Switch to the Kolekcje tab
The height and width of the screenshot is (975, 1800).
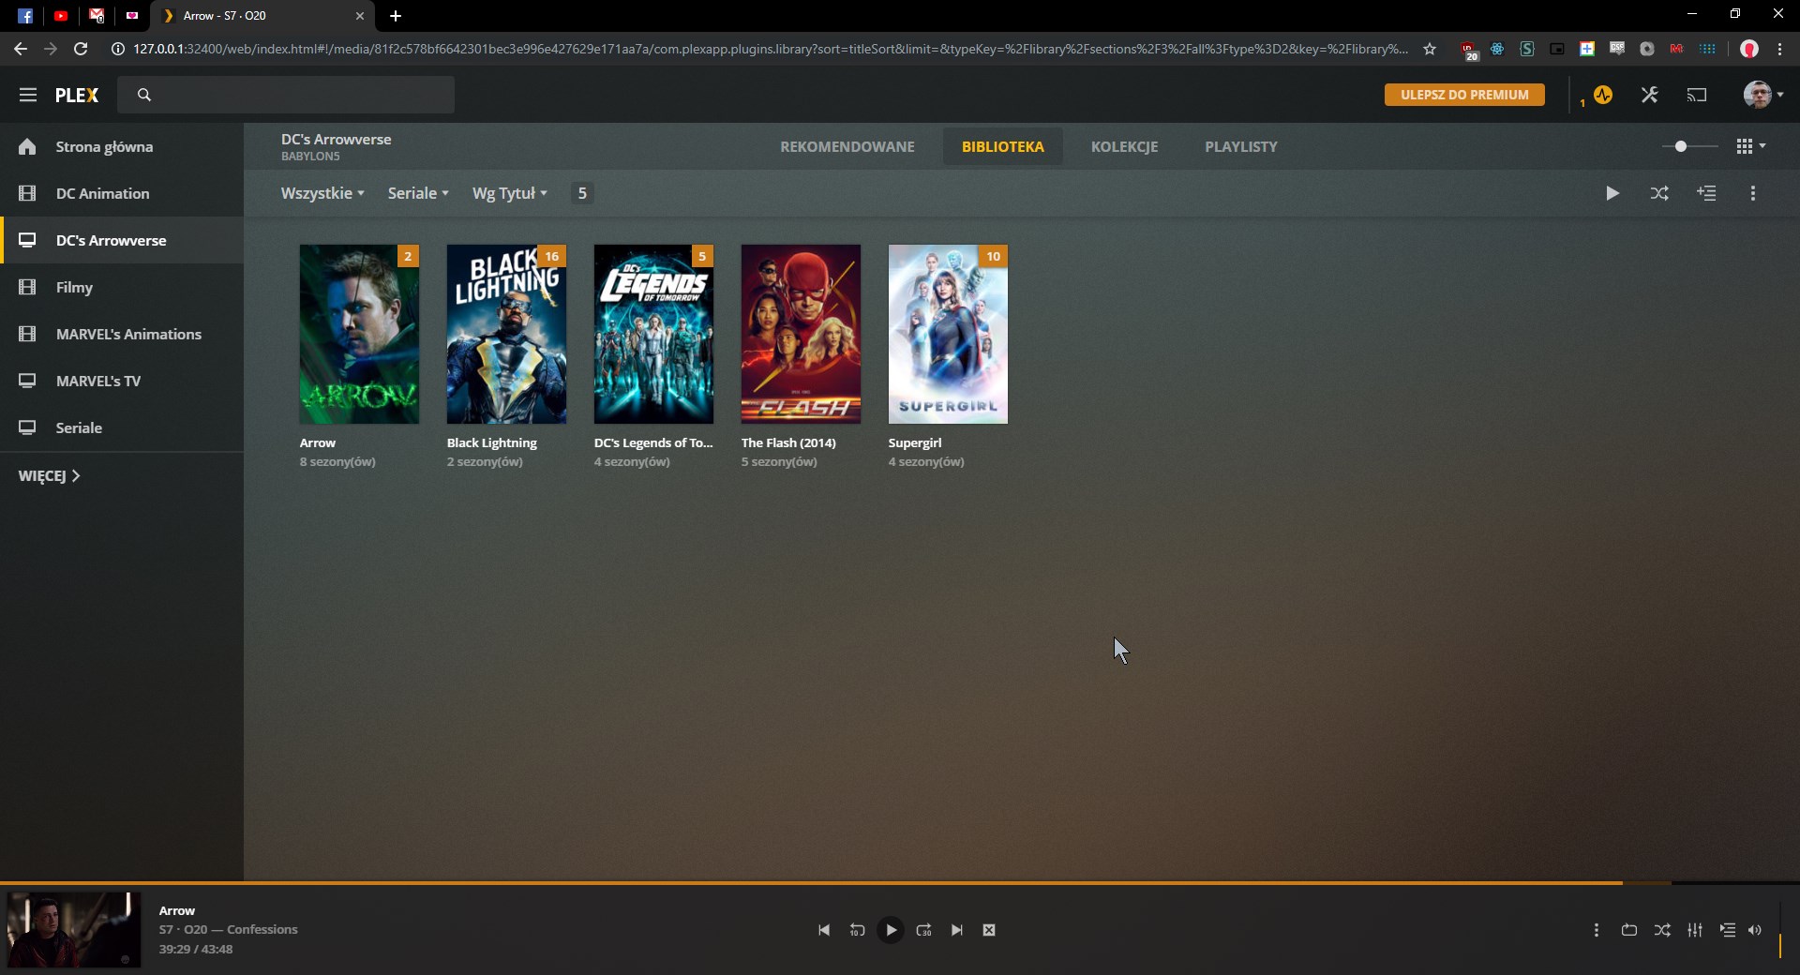(1124, 147)
